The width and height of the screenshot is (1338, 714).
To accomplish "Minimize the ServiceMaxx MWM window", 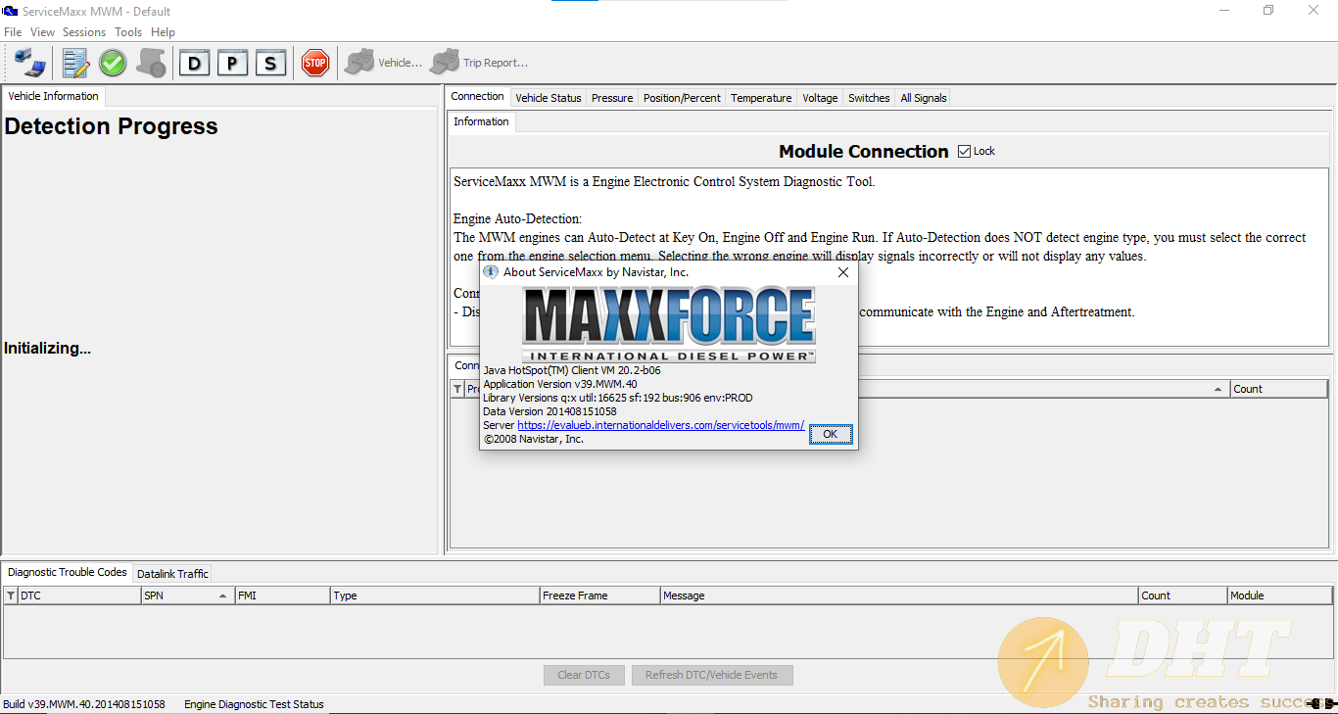I will tap(1224, 11).
